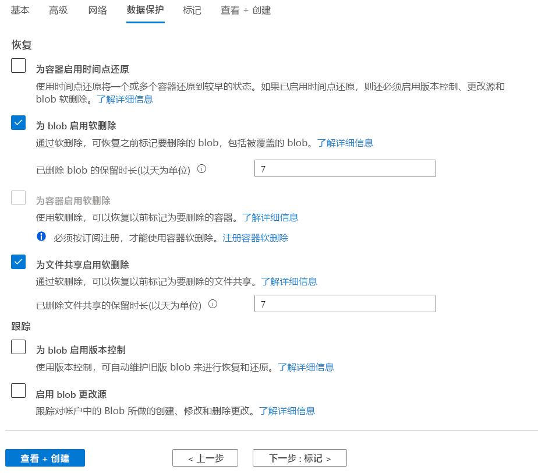Open the 标记 tab
Image resolution: width=538 pixels, height=473 pixels.
(x=192, y=10)
